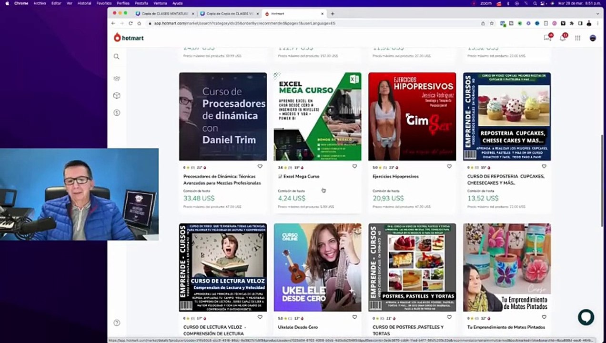606x343 pixels.
Task: Open the box products icon in the sidebar
Action: 117,96
